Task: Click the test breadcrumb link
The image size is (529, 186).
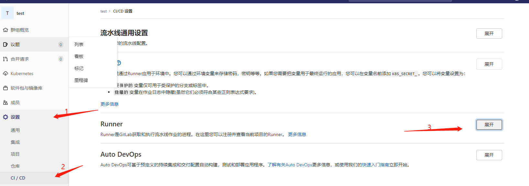Action: [x=103, y=11]
